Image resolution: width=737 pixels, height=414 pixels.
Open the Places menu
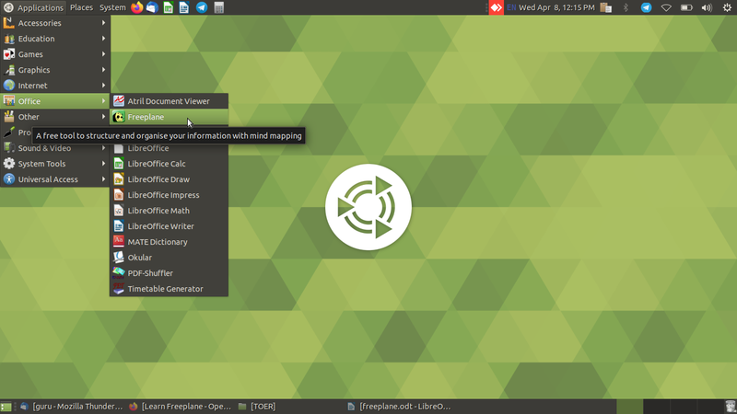pyautogui.click(x=81, y=7)
